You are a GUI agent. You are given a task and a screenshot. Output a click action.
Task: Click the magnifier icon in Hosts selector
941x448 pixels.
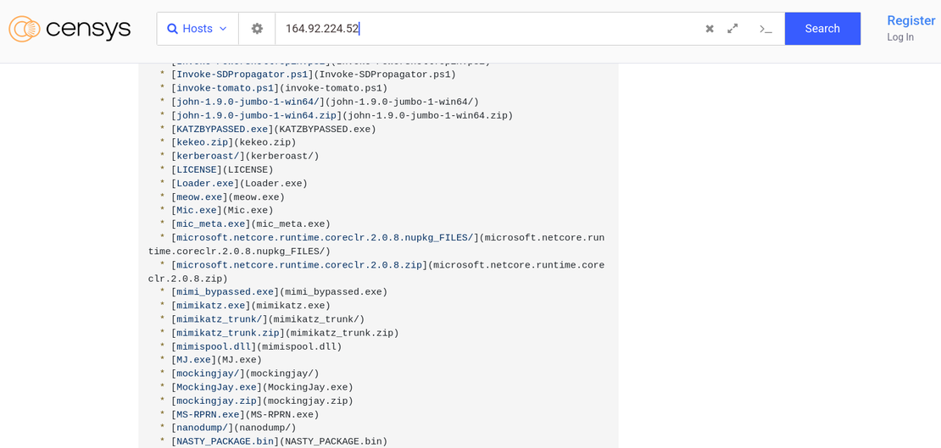(173, 29)
